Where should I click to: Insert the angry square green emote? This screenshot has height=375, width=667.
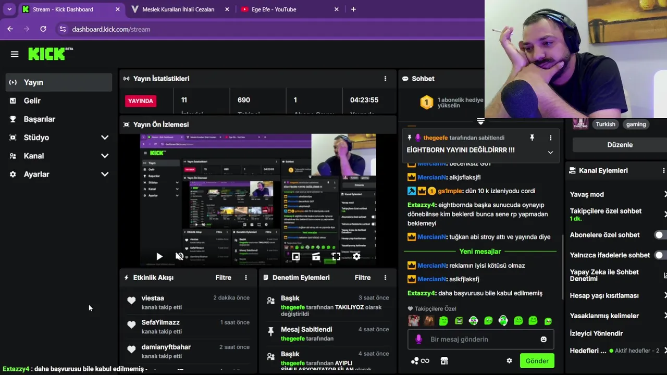(x=459, y=321)
